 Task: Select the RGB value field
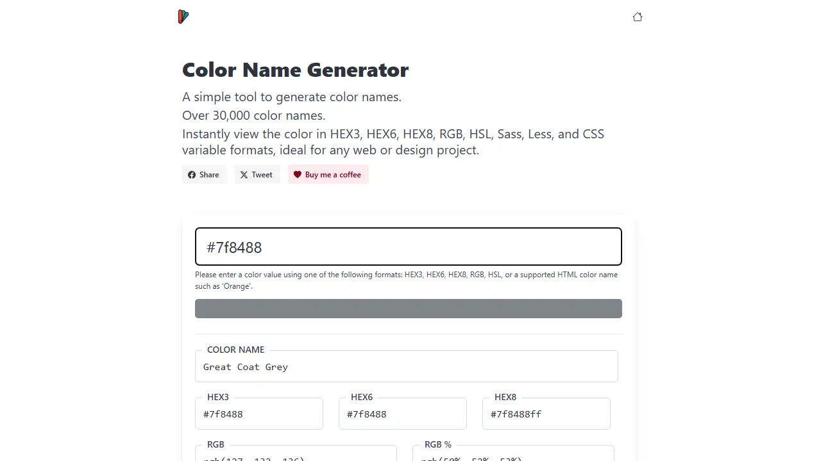point(295,456)
